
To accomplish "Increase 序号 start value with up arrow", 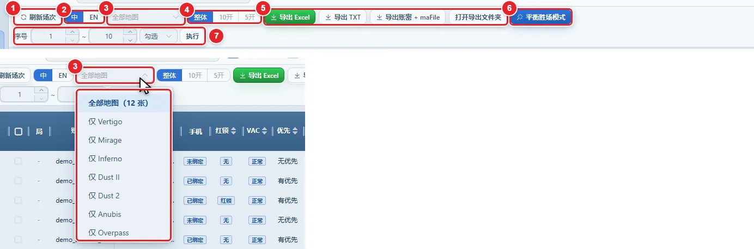I will coord(73,33).
